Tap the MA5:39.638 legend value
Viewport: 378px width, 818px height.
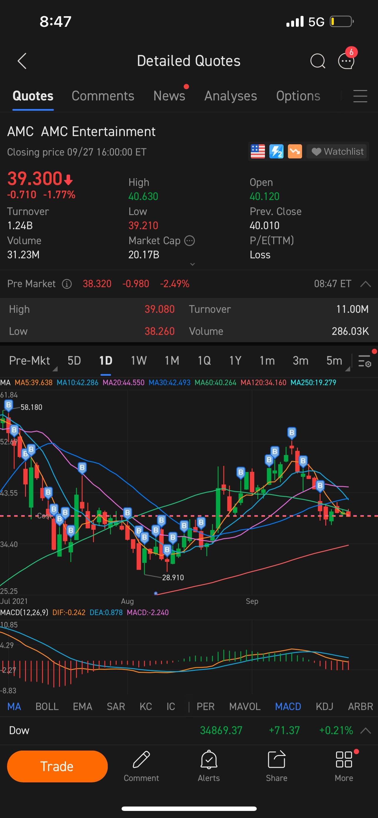[34, 382]
